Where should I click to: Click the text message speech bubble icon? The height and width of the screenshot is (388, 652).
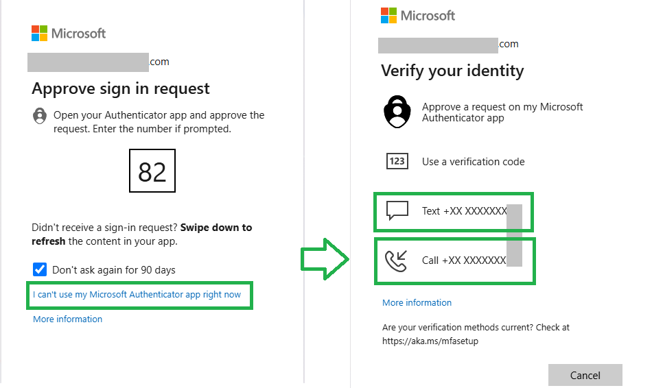[x=397, y=210]
